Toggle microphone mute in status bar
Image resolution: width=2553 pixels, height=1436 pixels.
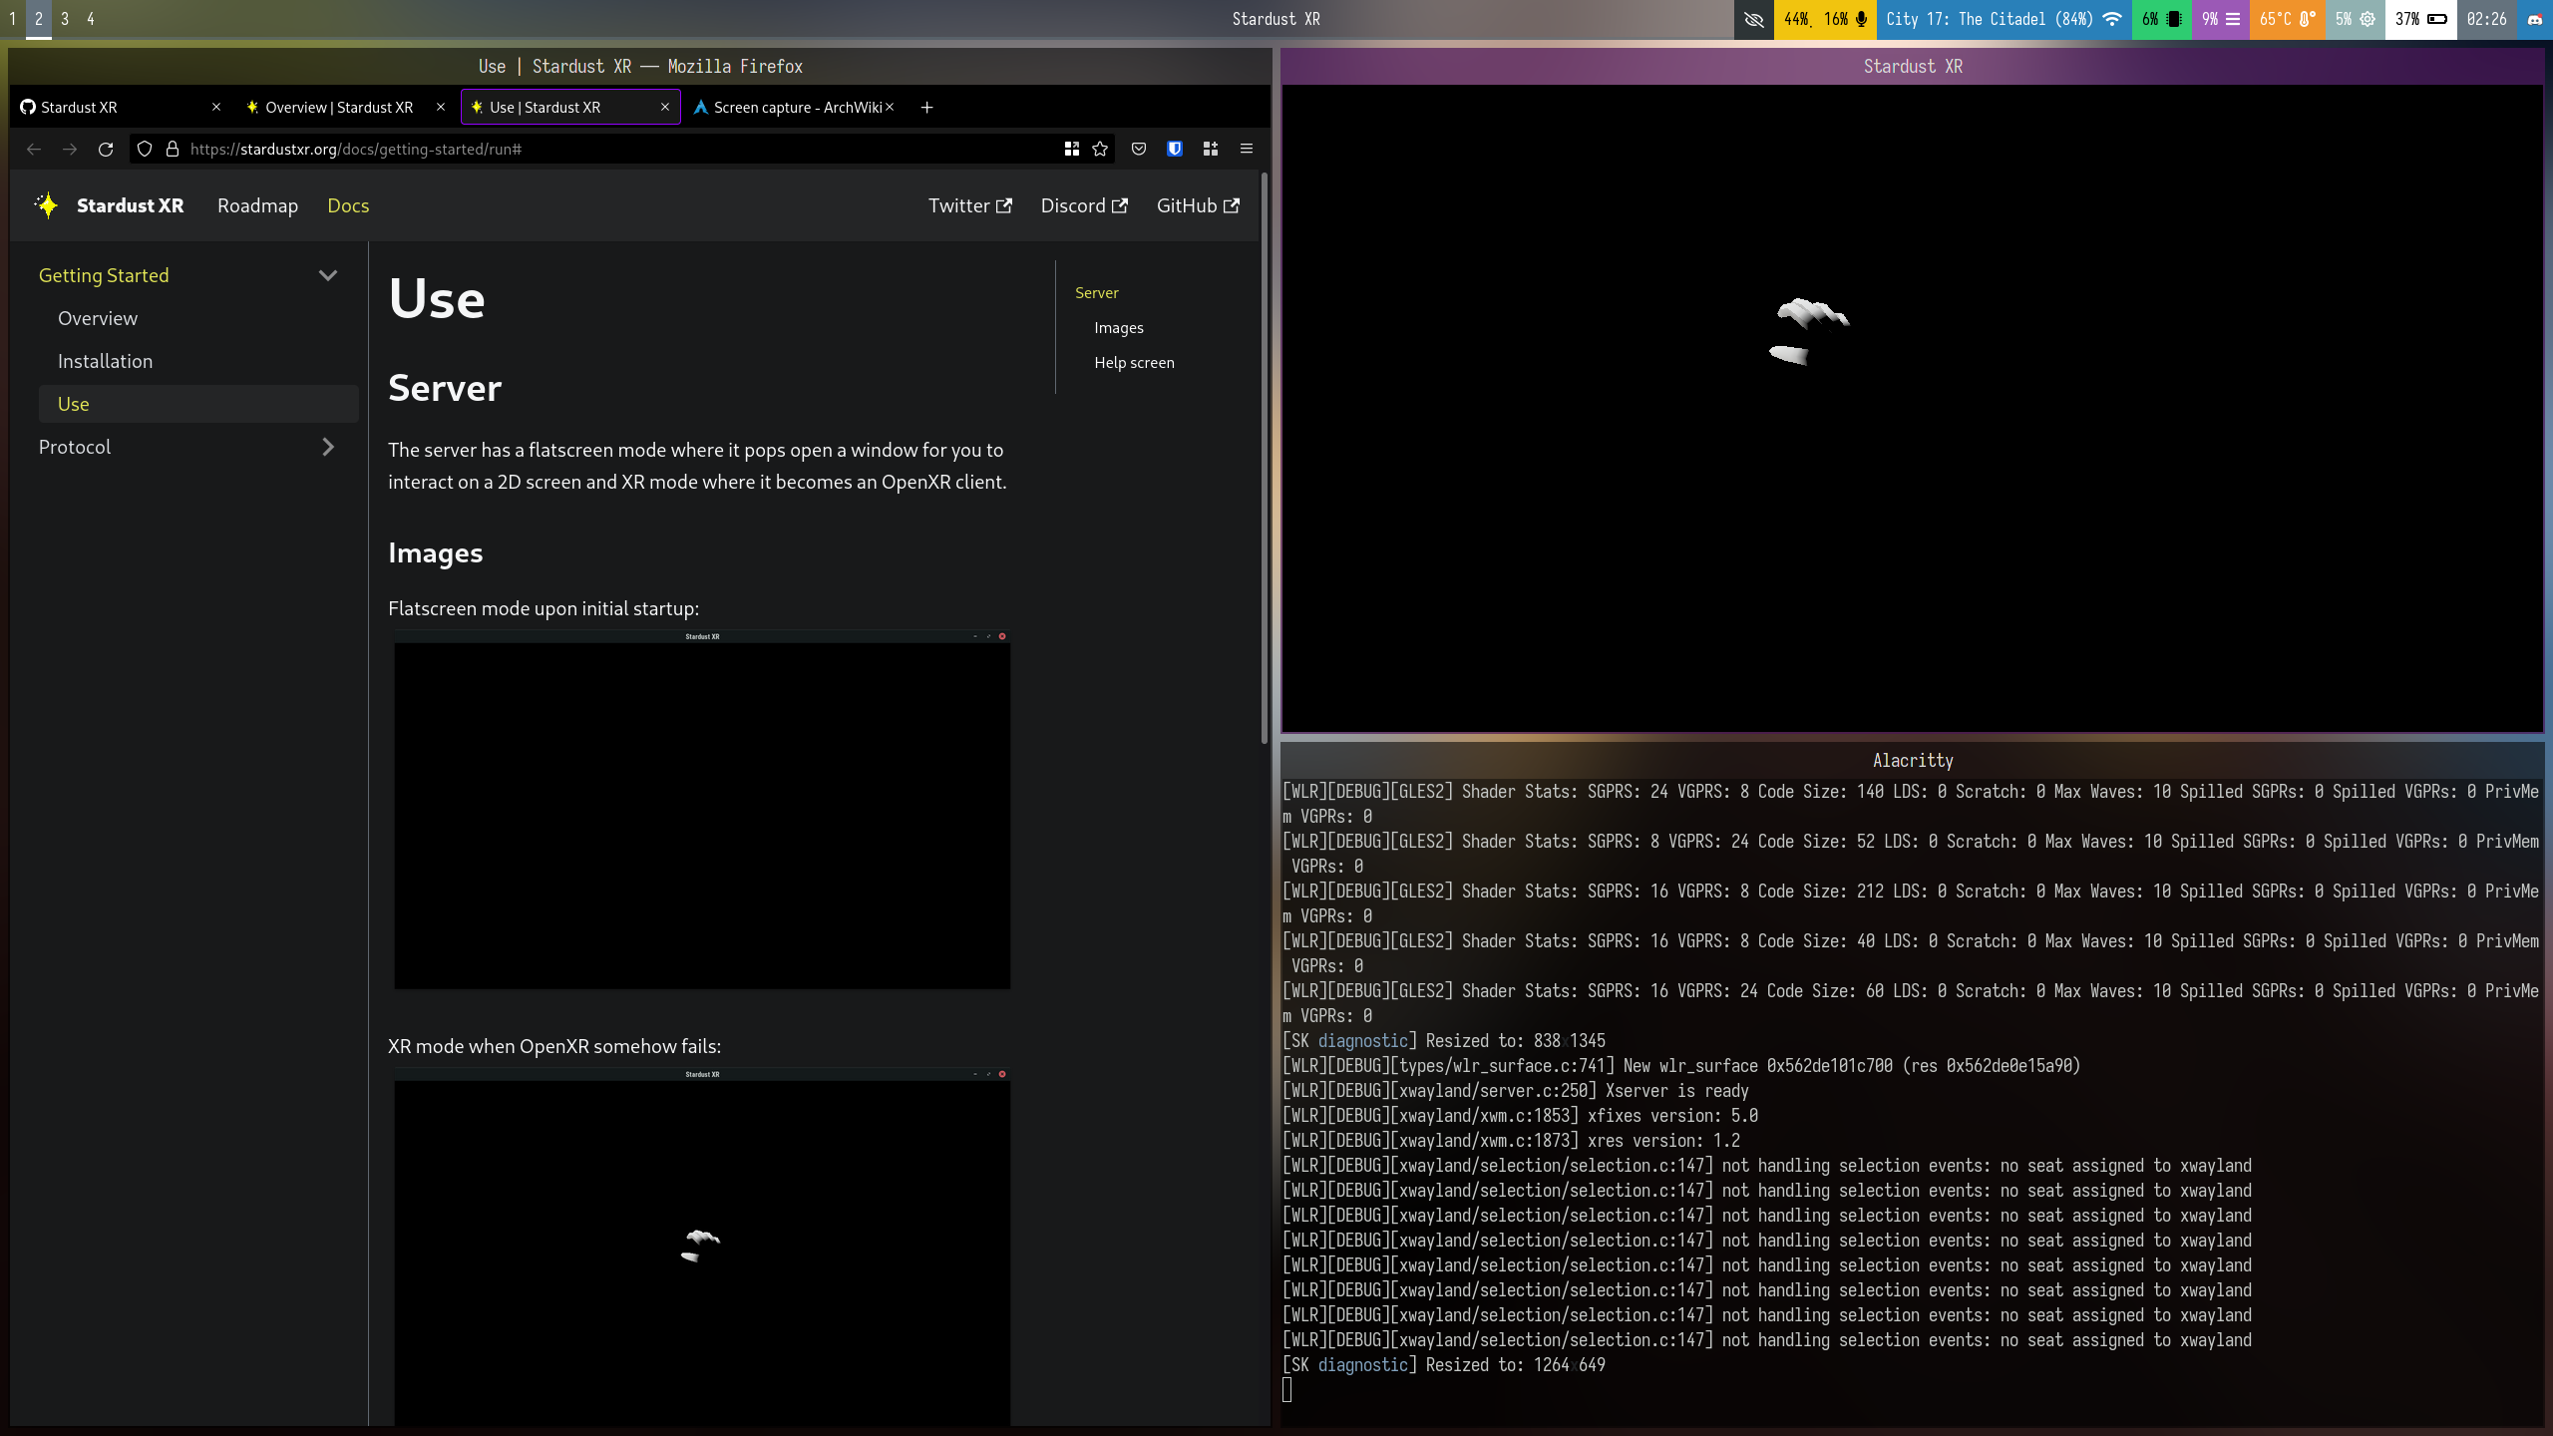pyautogui.click(x=1860, y=19)
